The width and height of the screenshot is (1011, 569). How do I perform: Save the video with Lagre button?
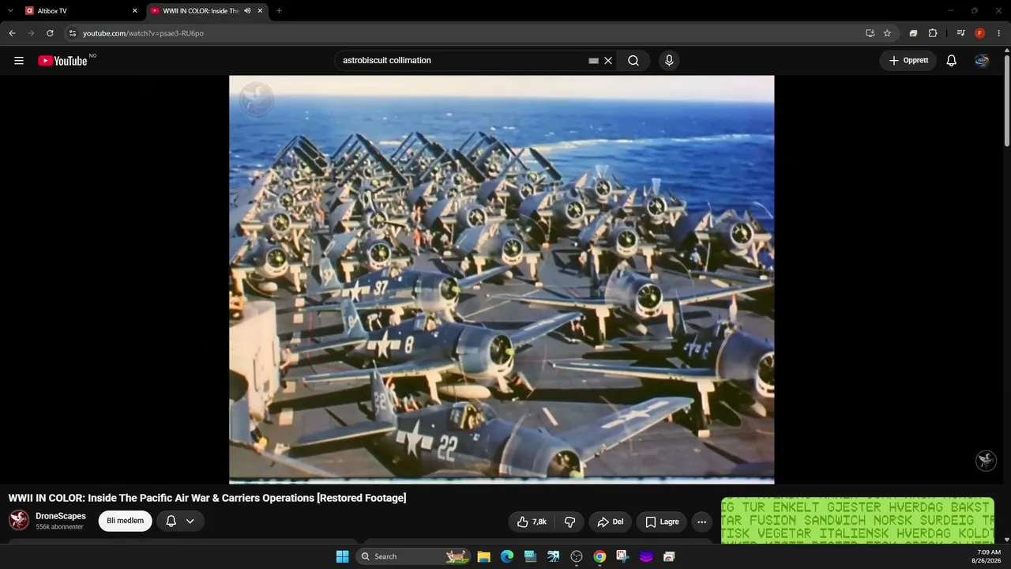click(x=662, y=522)
